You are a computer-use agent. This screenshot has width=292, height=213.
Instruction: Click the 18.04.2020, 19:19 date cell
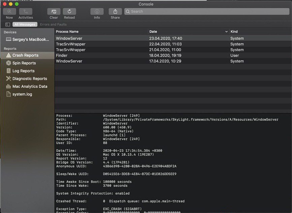(x=165, y=56)
